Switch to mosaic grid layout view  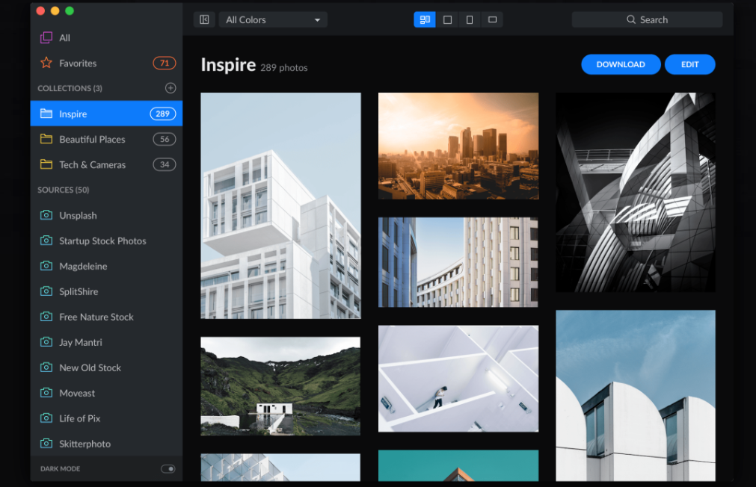[425, 19]
